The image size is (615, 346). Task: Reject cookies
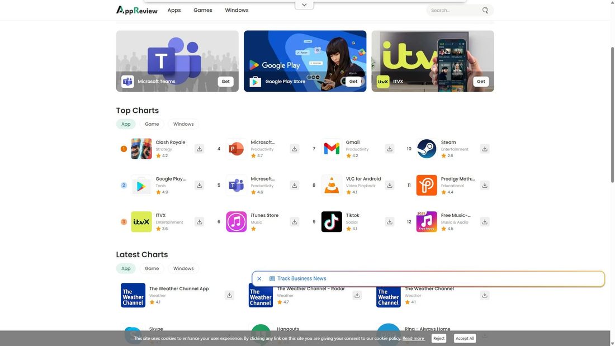pyautogui.click(x=439, y=338)
